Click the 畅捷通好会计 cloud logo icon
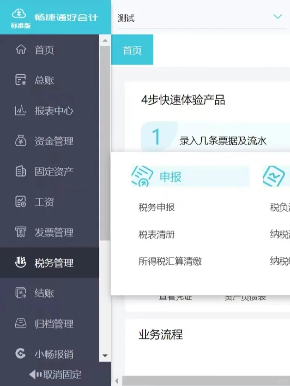290x386 pixels. [19, 14]
